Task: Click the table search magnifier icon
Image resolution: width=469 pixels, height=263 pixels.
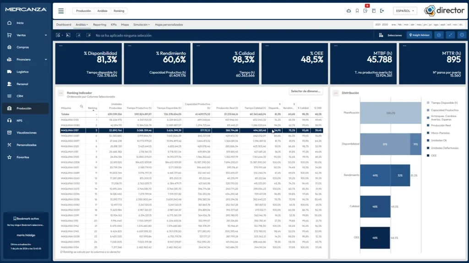Action: pyautogui.click(x=82, y=107)
